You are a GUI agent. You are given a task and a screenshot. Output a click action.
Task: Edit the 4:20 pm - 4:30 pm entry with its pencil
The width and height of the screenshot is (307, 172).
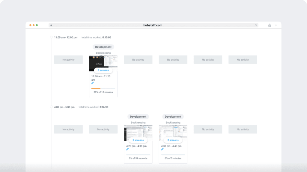tap(127, 149)
